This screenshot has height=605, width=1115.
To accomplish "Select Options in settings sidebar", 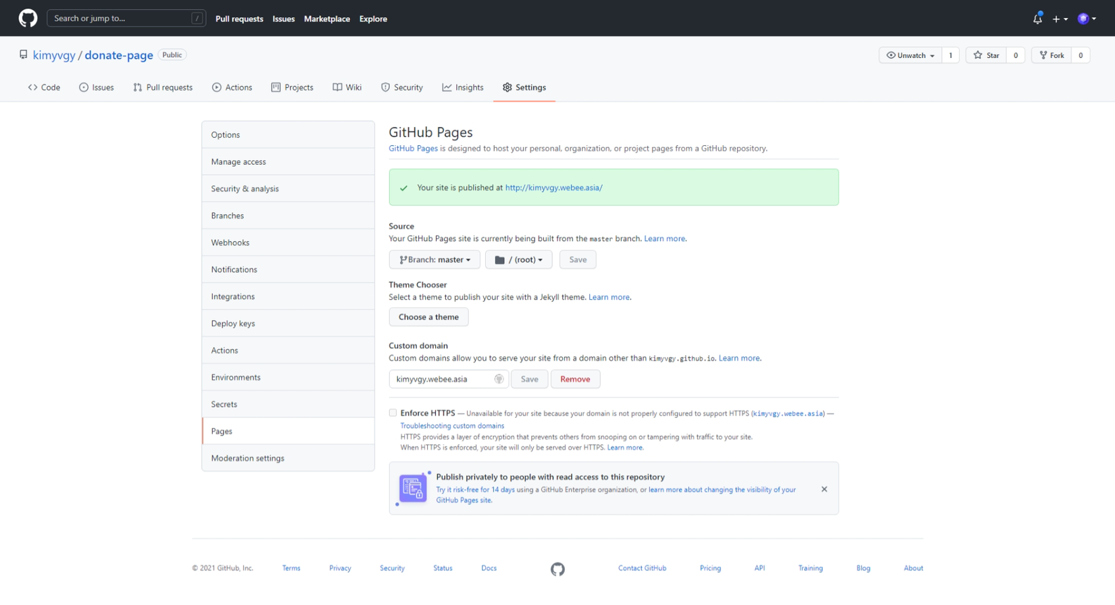I will point(288,135).
